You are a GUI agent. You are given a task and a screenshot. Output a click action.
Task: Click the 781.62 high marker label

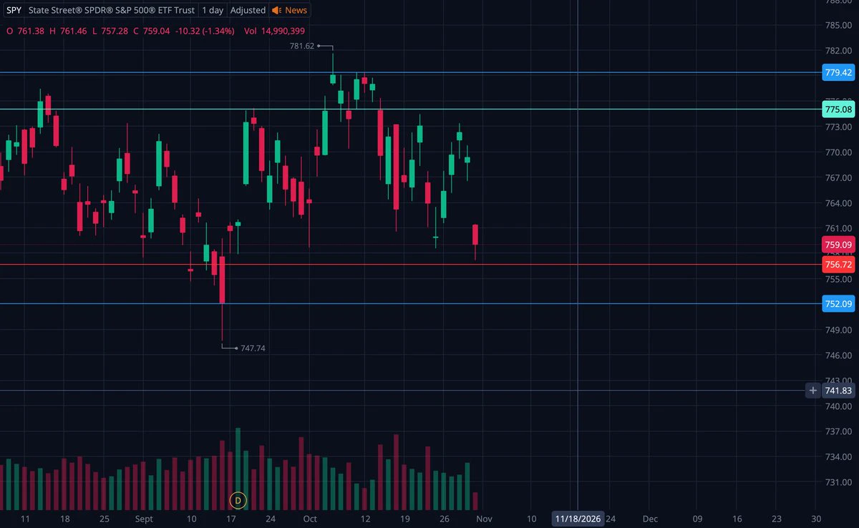pos(302,46)
